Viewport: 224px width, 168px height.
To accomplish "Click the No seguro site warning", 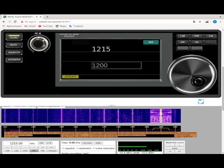I will tap(28, 22).
